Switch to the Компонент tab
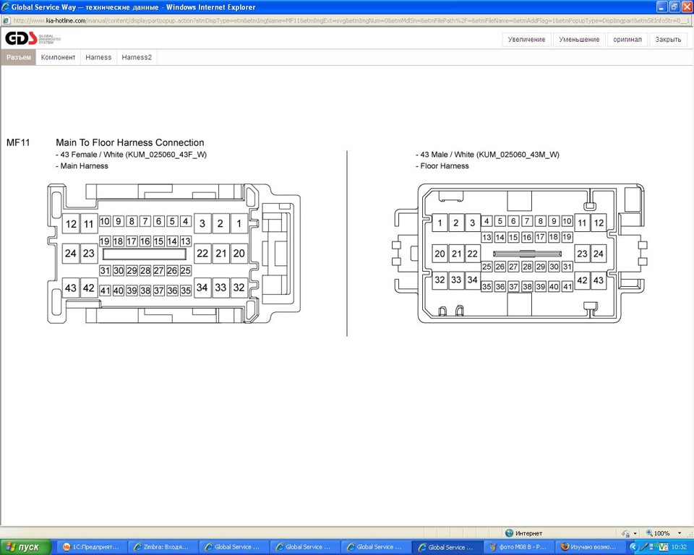Screen dimensions: 694x555 [x=58, y=57]
